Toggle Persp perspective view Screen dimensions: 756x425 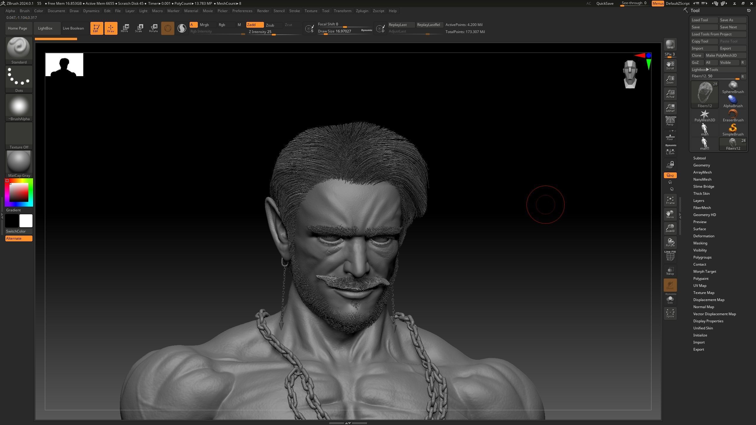670,121
